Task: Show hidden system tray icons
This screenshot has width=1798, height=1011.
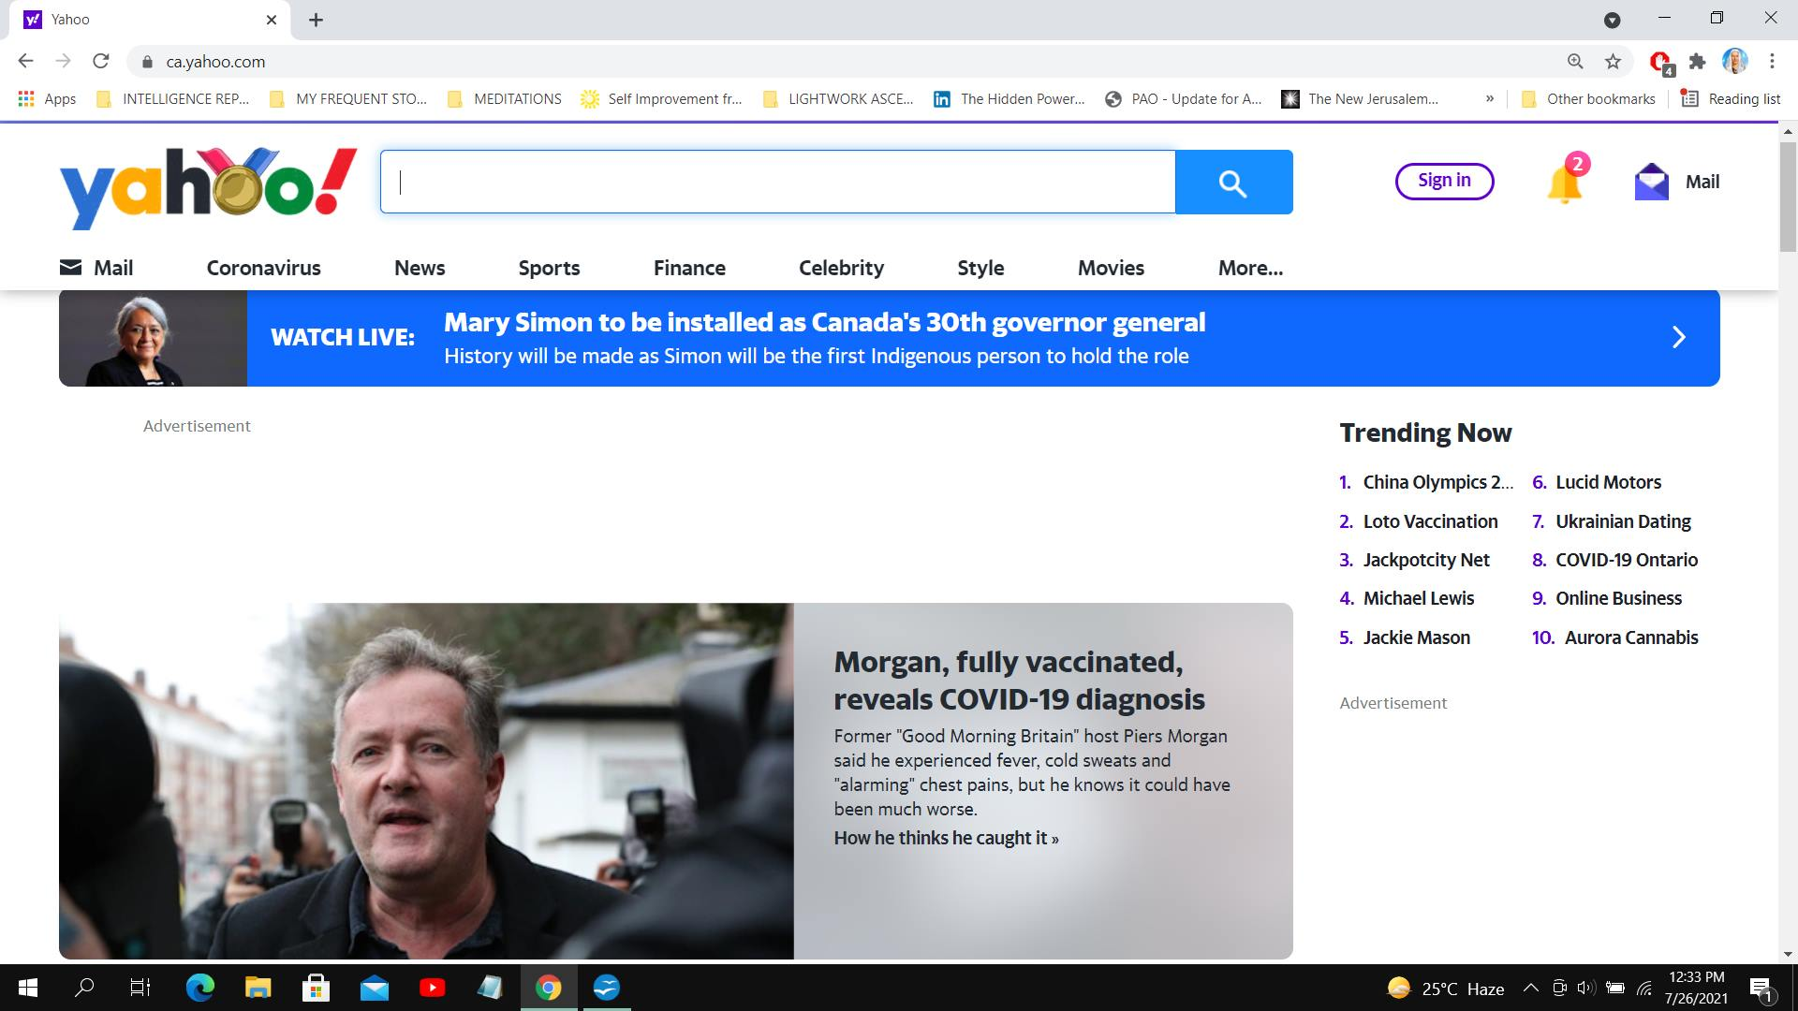Action: pos(1530,988)
